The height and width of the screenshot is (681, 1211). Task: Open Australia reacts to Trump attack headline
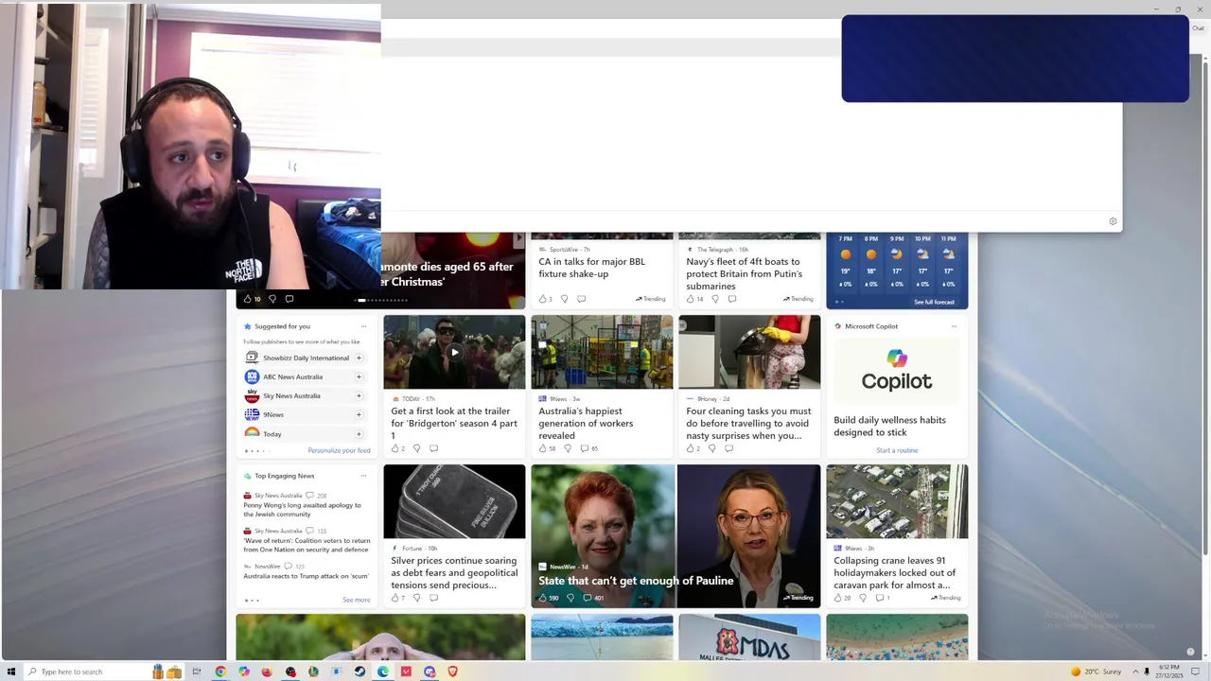coord(306,576)
